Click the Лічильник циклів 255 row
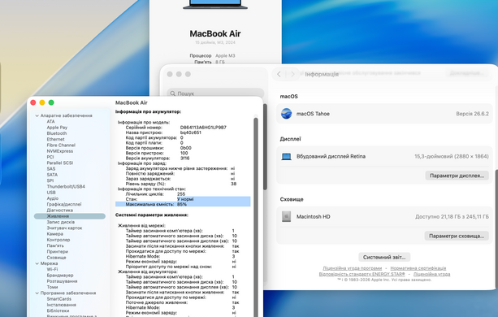498x317 pixels. pyautogui.click(x=155, y=193)
